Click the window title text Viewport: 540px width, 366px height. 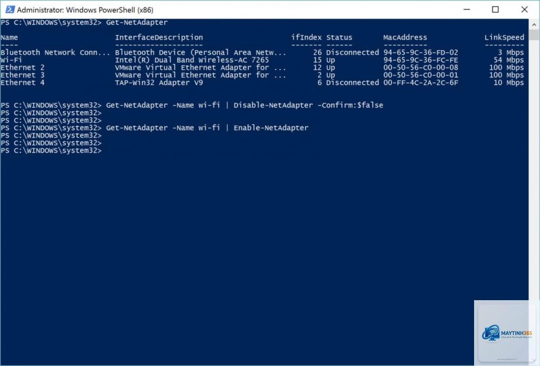(85, 10)
